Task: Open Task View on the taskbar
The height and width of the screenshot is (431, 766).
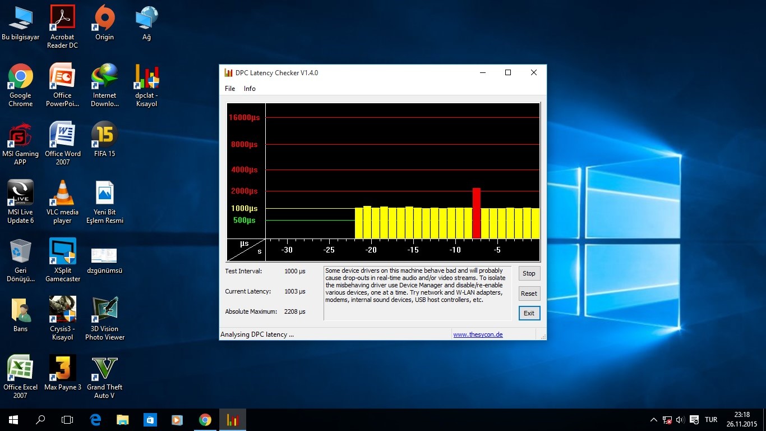Action: 67,420
